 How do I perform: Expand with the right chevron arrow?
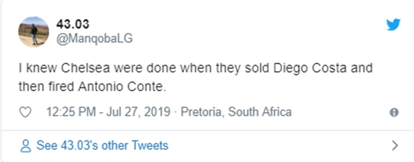click(395, 146)
